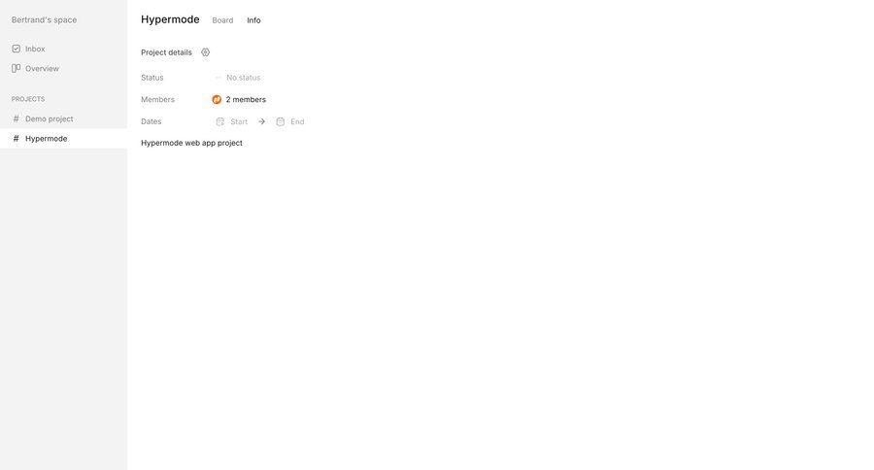The width and height of the screenshot is (874, 470).
Task: Click the hash icon beside Hypermode
Action: [x=17, y=138]
